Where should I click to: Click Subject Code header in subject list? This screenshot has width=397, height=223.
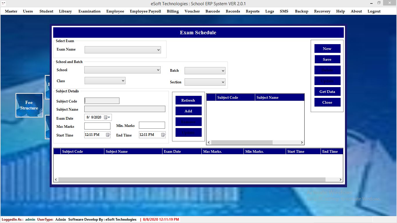[235, 98]
